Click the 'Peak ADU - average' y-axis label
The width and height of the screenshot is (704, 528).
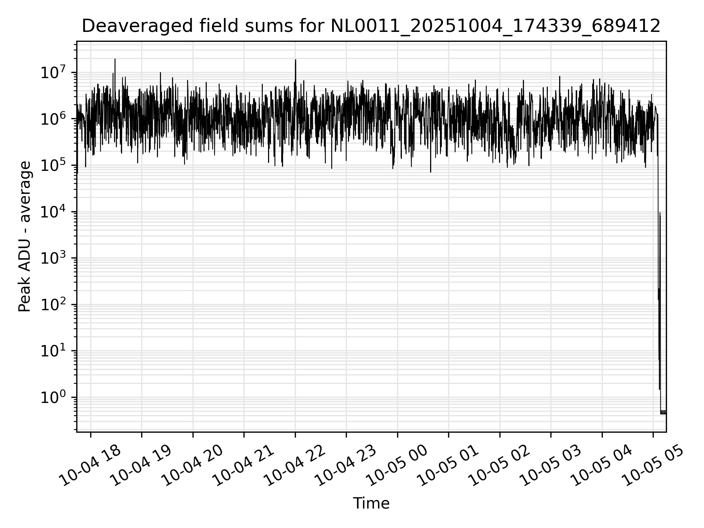click(x=25, y=236)
